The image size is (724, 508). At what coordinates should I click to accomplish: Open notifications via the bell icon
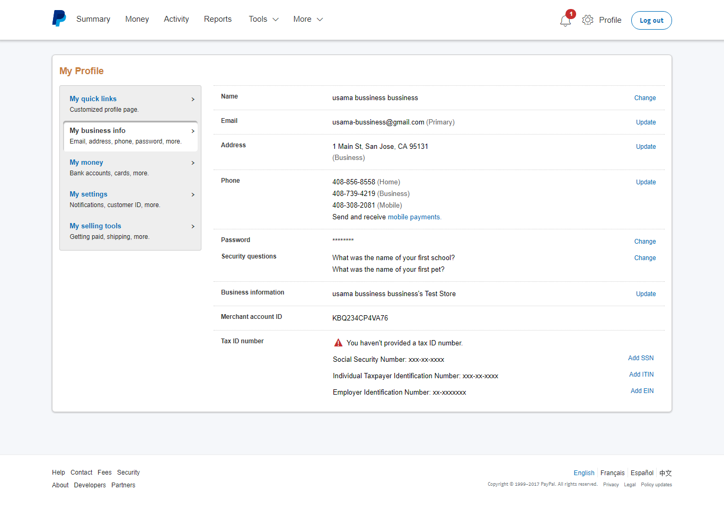564,20
